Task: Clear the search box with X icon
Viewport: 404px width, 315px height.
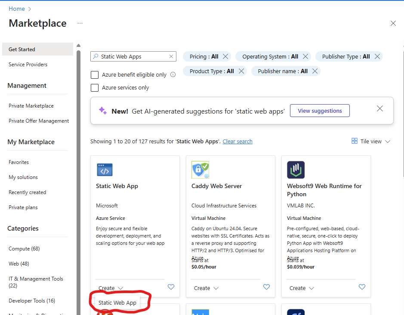Action: [171, 56]
